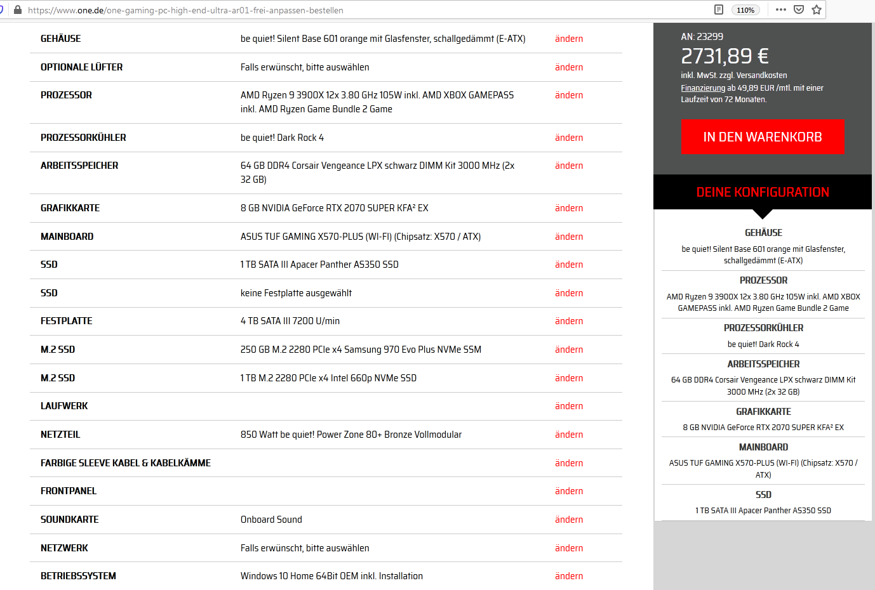Change the Netzteil with ändern
This screenshot has height=590, width=875.
569,435
